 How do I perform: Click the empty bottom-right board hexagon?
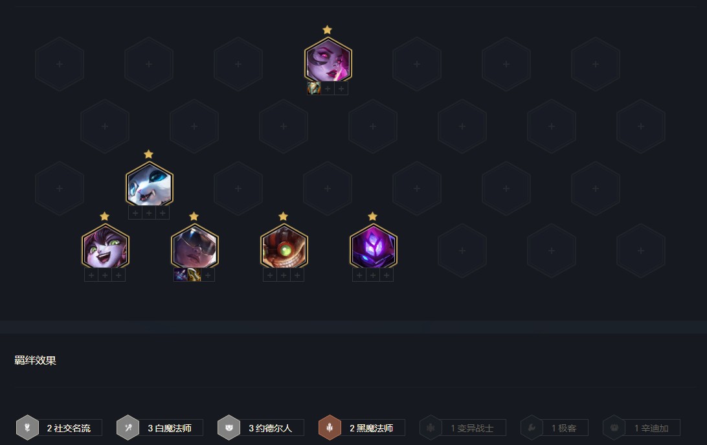coord(641,251)
